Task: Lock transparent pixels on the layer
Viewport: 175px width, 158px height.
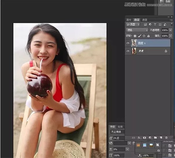Action: pos(135,36)
